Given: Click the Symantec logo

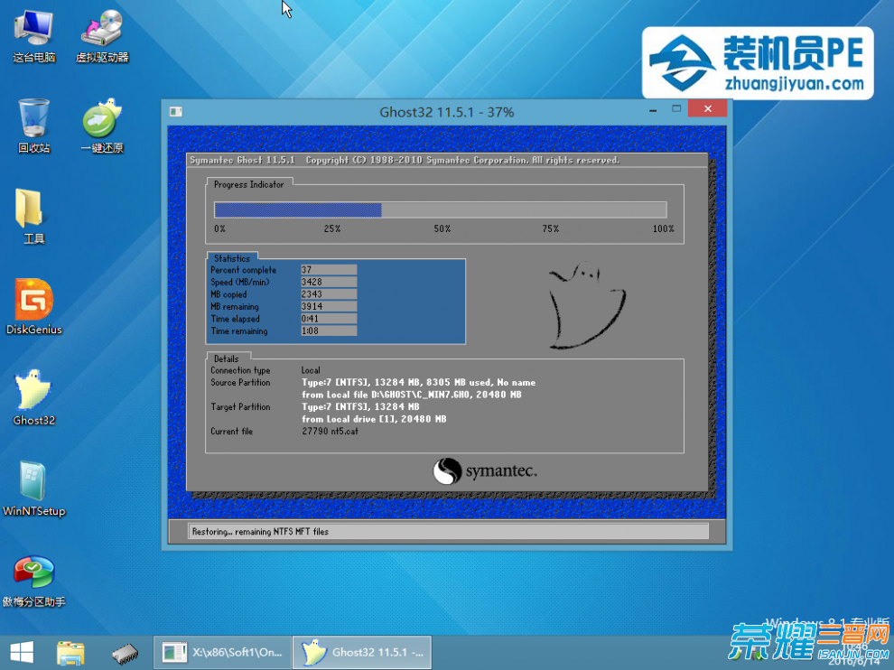Looking at the screenshot, I should (485, 471).
